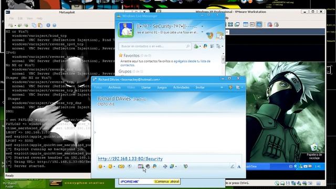Viewport: 336px width, 189px height.
Task: Click the Ready status text in Metasploit
Action: tap(9, 176)
